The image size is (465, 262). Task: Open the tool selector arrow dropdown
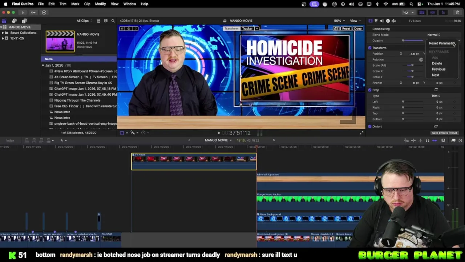(x=63, y=140)
